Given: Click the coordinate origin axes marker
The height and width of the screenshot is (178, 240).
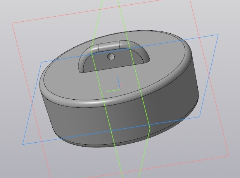Looking at the screenshot, I should [114, 84].
